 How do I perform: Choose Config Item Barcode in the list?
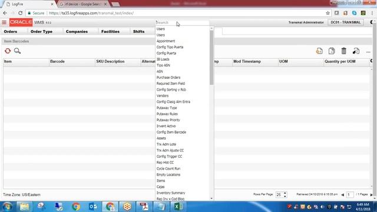tap(171, 132)
